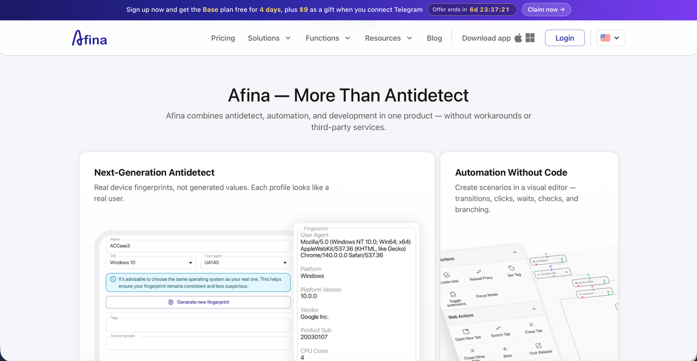Click the Afina logo
Screen dimensions: 697x361
pyautogui.click(x=90, y=38)
